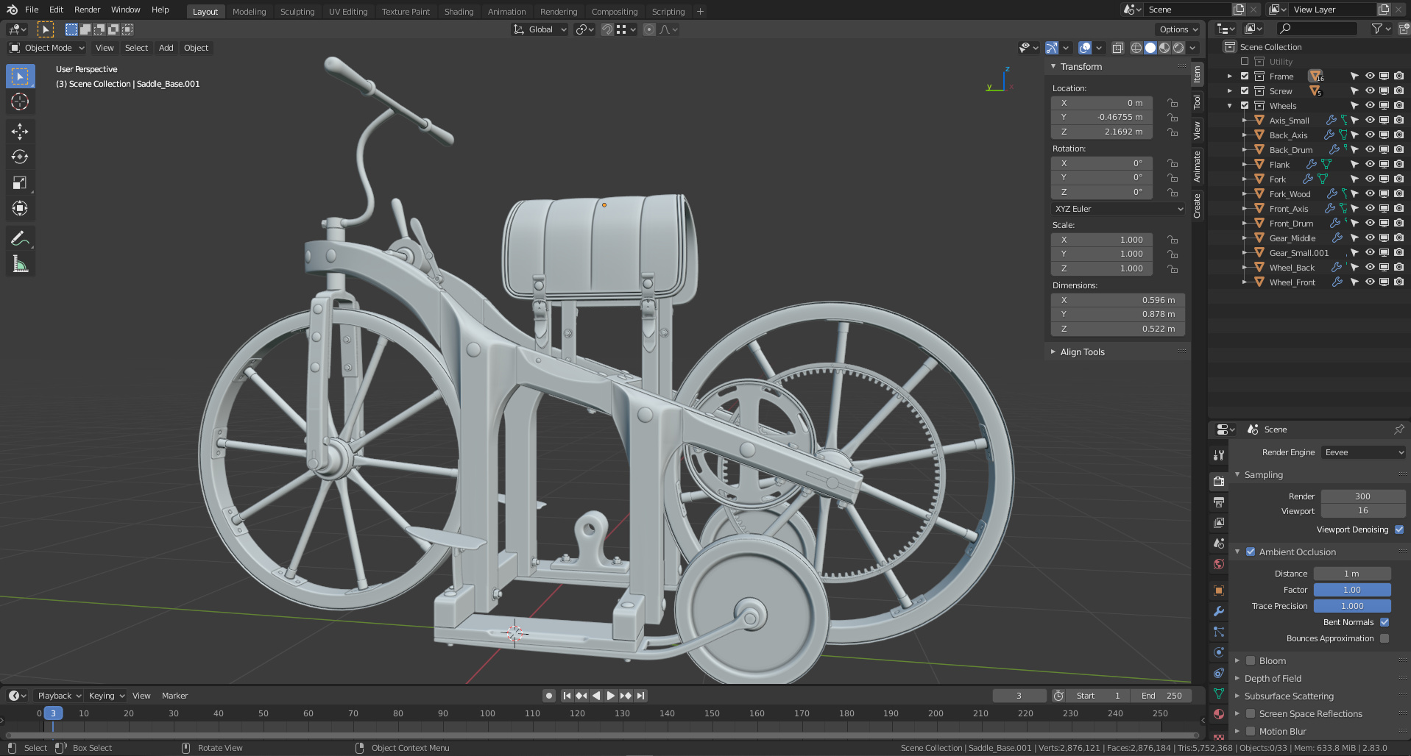Open the Options dropdown in viewport header
1411x756 pixels.
tap(1178, 29)
